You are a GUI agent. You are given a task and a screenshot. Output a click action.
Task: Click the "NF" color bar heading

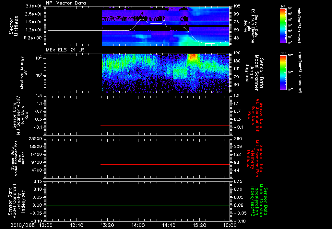pos(283,6)
